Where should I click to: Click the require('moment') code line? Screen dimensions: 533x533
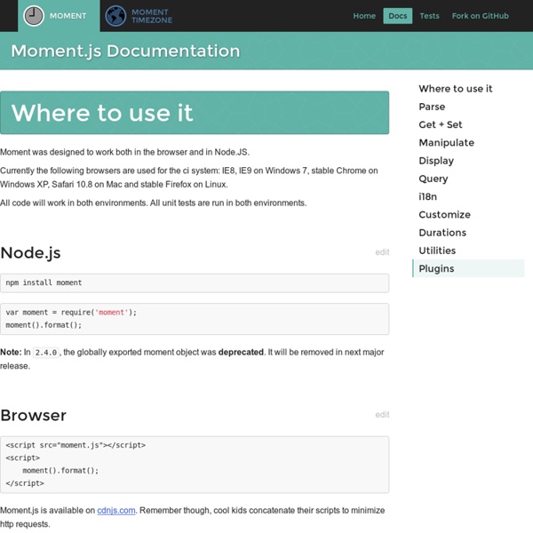coord(71,313)
